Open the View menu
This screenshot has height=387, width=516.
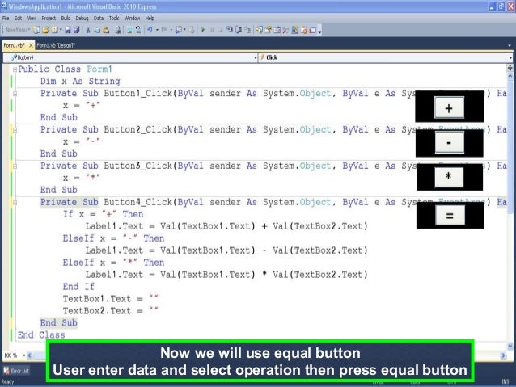[x=32, y=19]
